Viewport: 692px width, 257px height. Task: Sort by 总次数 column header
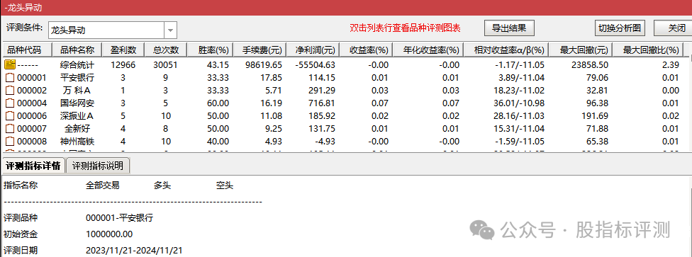(165, 50)
